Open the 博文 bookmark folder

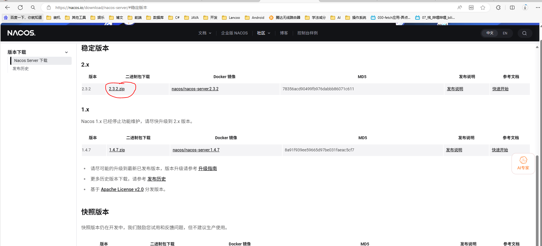[116, 18]
